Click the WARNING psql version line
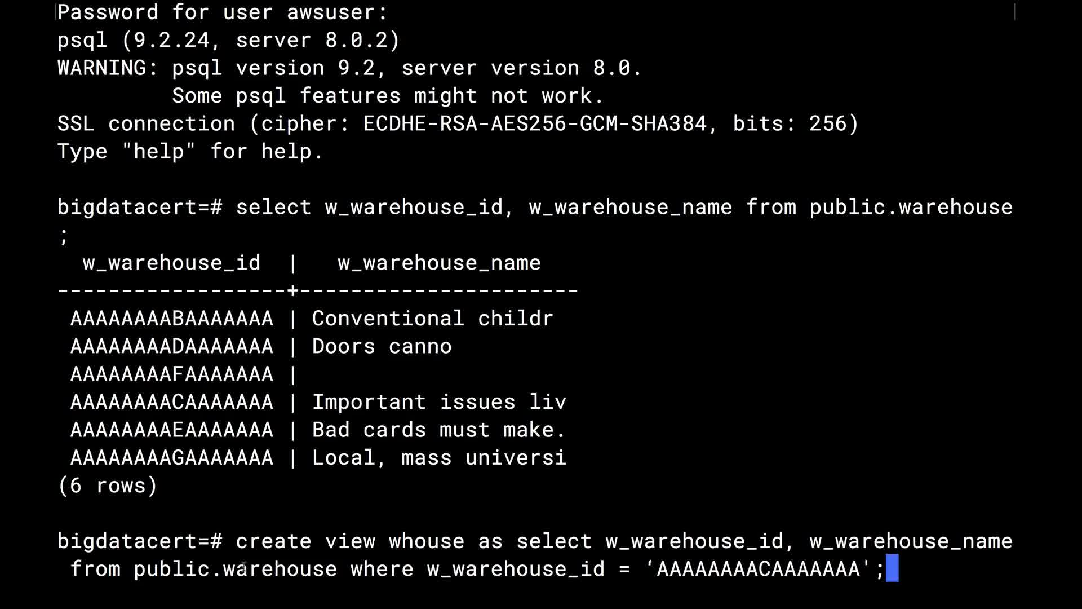The width and height of the screenshot is (1082, 609). [x=349, y=68]
